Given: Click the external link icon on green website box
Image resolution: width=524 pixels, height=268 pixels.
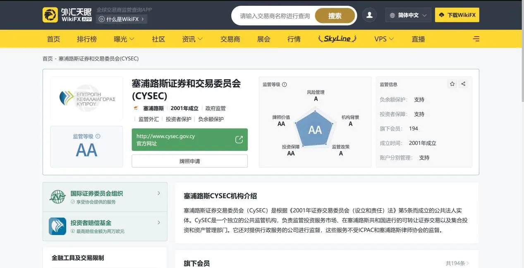Looking at the screenshot, I should [x=239, y=139].
